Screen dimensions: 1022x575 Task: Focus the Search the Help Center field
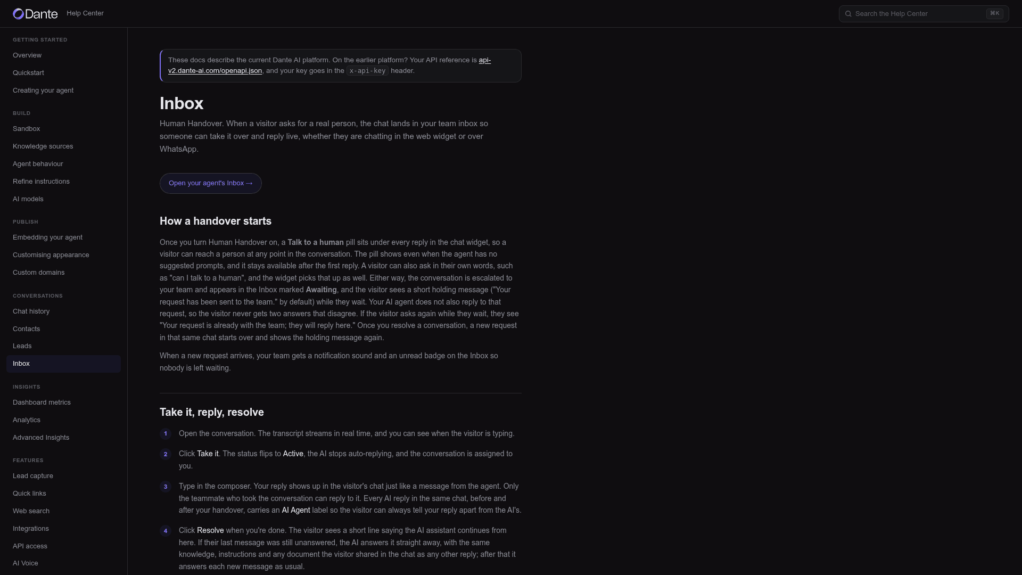[x=924, y=14]
